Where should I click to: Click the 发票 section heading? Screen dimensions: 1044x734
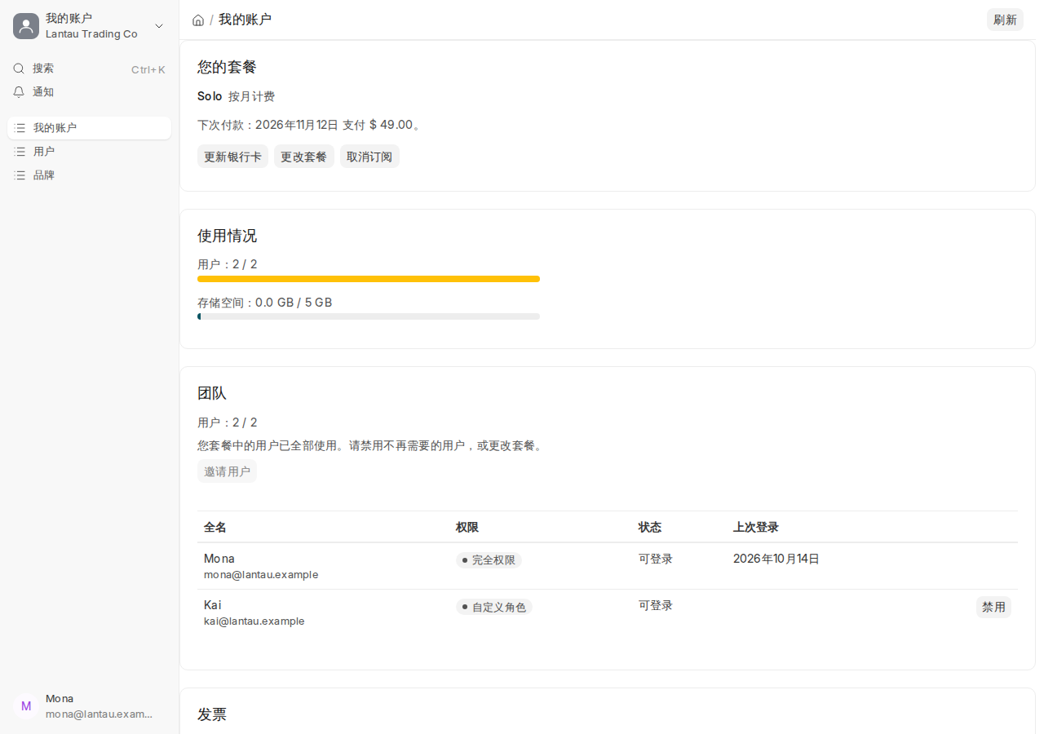tap(212, 714)
